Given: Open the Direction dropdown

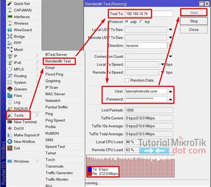Looking at the screenshot, I should pyautogui.click(x=170, y=46).
